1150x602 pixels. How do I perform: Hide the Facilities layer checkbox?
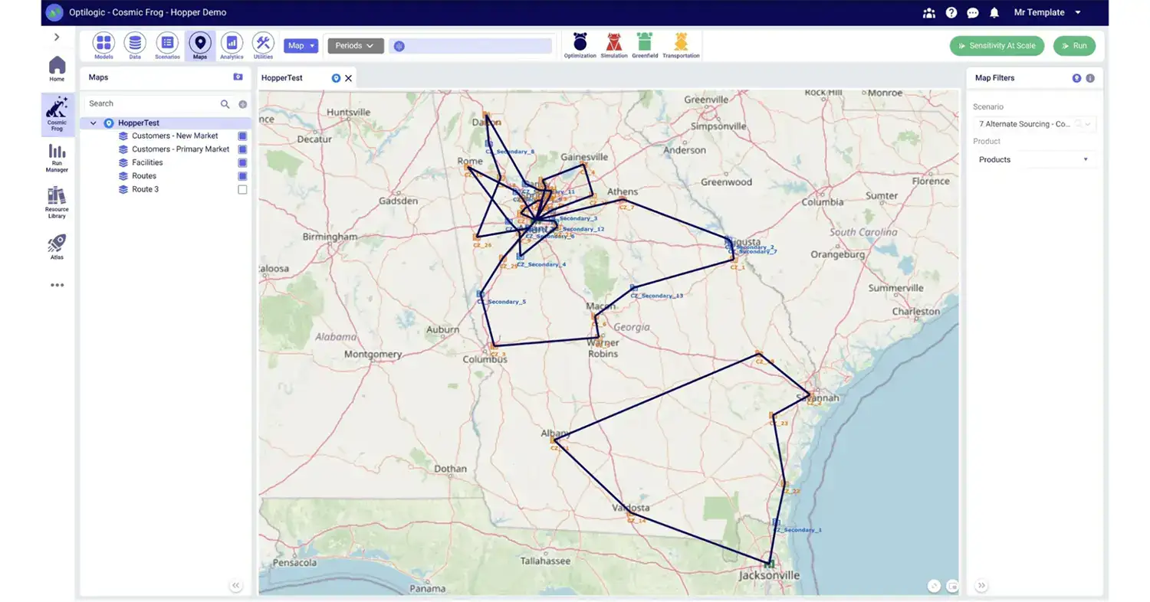242,162
